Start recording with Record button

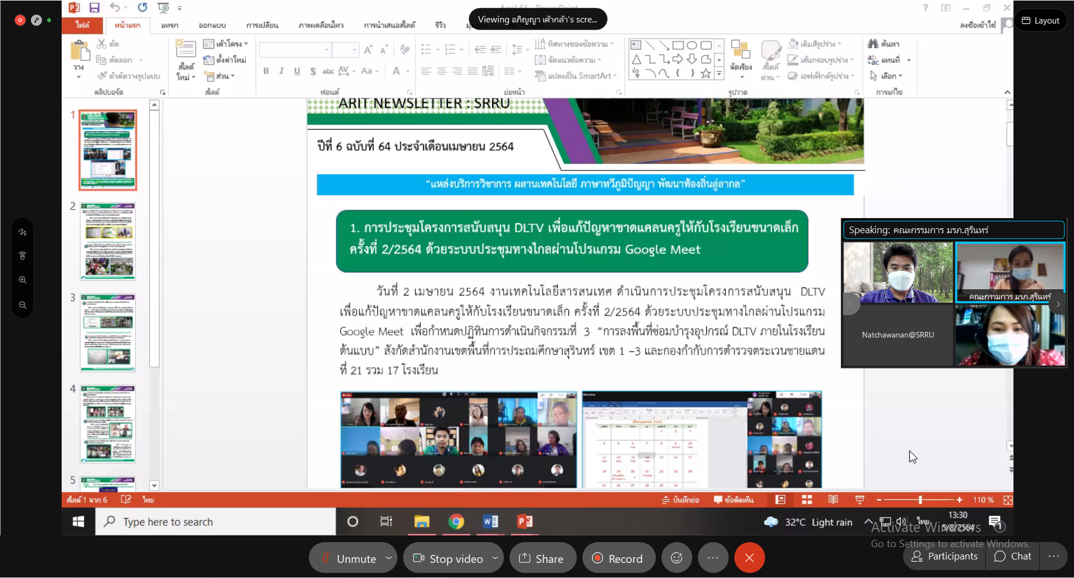tap(618, 558)
